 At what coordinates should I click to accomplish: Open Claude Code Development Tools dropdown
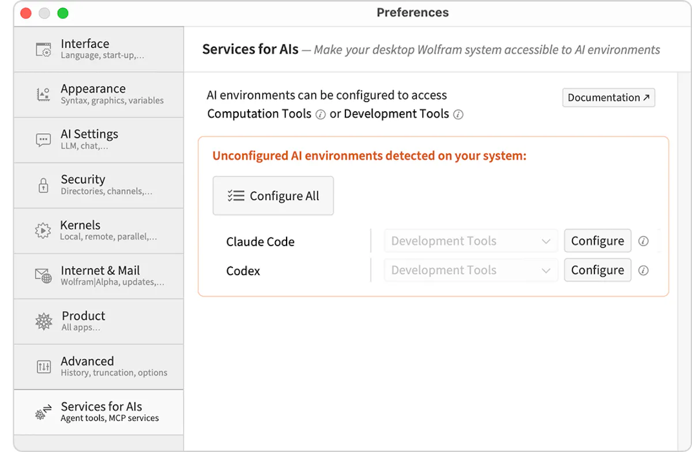click(471, 241)
